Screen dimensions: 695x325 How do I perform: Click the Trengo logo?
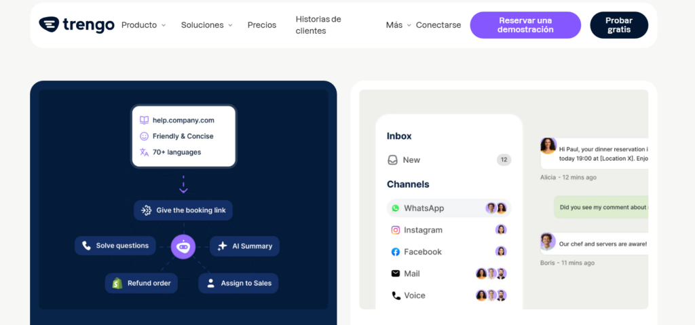pyautogui.click(x=75, y=25)
